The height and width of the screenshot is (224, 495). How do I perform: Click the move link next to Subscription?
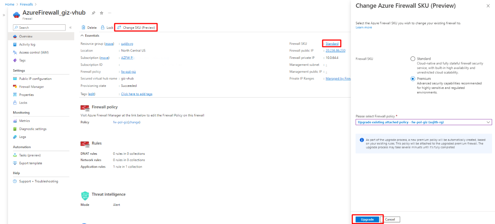104,58
